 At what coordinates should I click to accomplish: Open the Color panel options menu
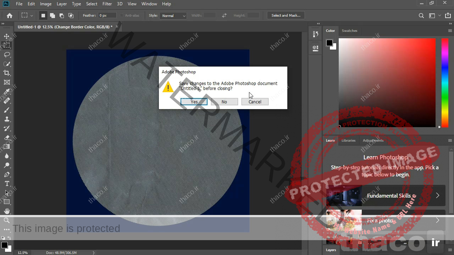coord(450,31)
